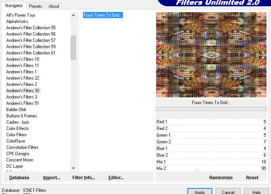Select Andrew's Filters 51

click(x=22, y=103)
